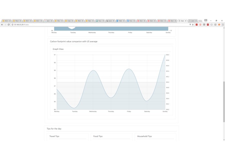Open a new tab with the blank tab button

200,21
